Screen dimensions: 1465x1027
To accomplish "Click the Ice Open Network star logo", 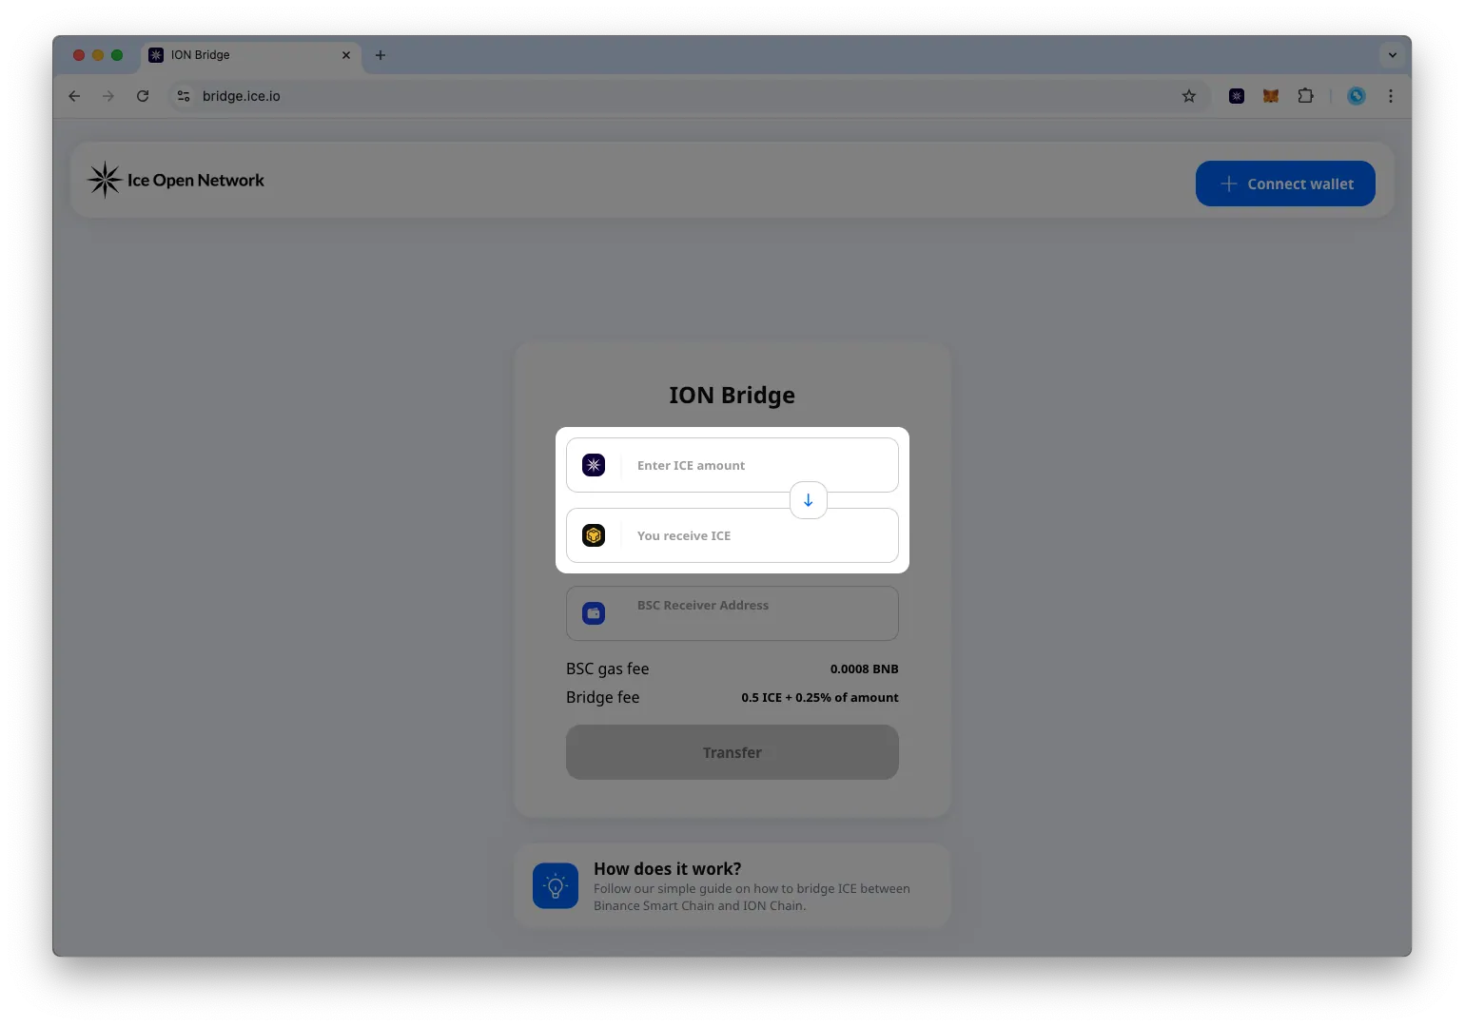I will pos(105,180).
